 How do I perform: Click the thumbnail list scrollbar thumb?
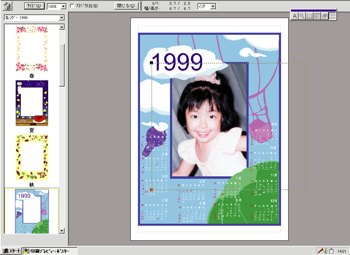[x=62, y=65]
